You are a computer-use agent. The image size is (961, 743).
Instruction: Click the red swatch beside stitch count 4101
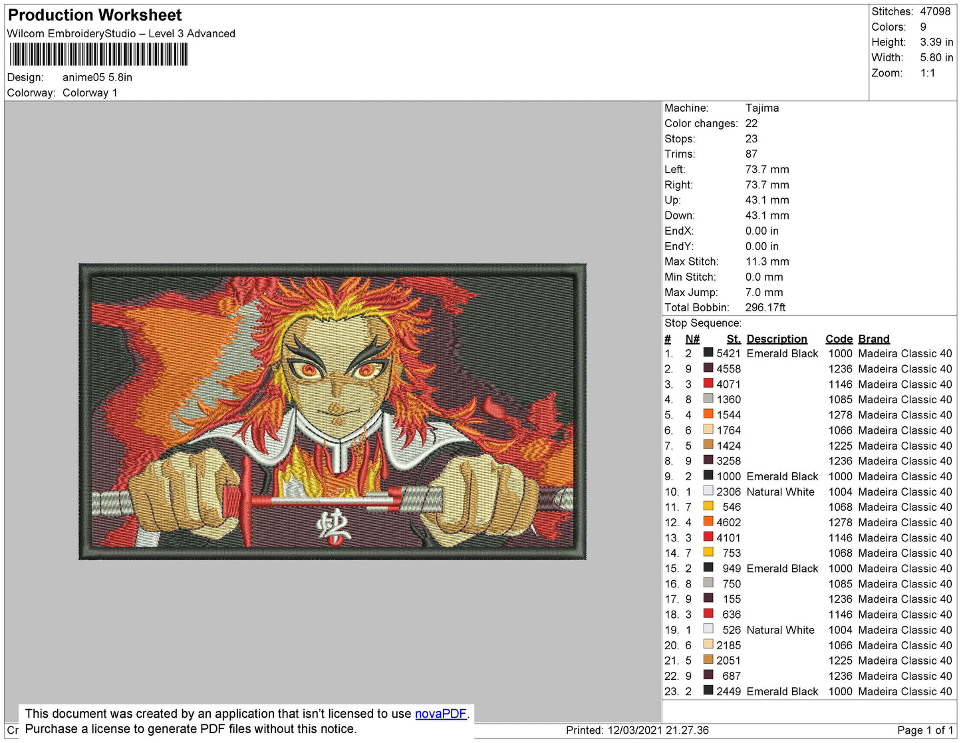point(708,537)
